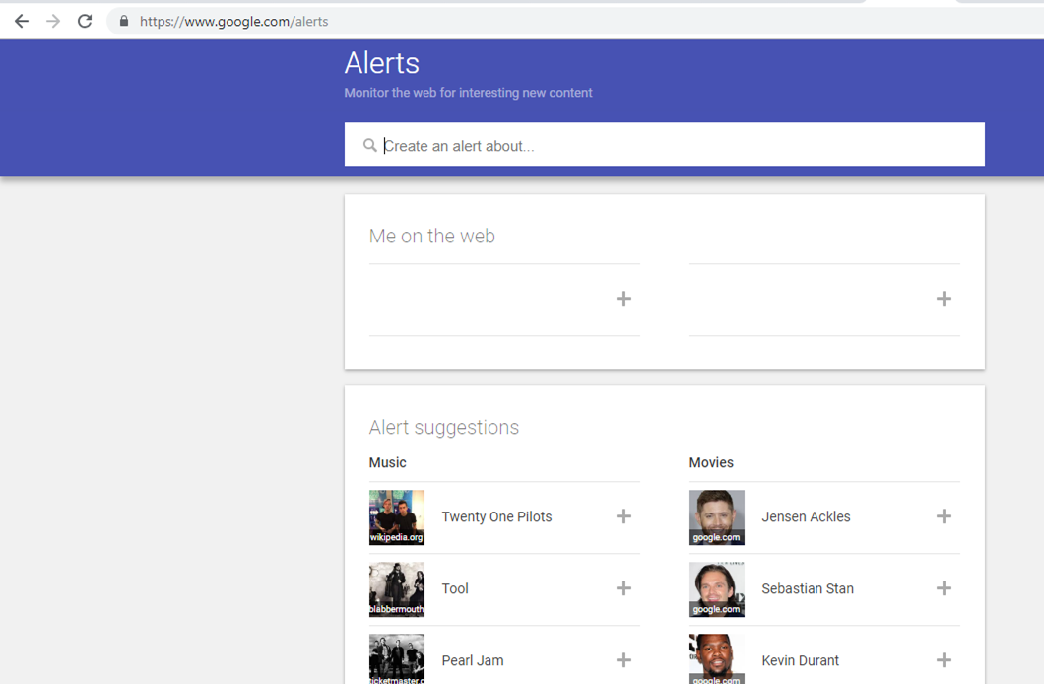Image resolution: width=1044 pixels, height=684 pixels.
Task: Open the Sebastian Stan thumbnail photo
Action: (716, 589)
